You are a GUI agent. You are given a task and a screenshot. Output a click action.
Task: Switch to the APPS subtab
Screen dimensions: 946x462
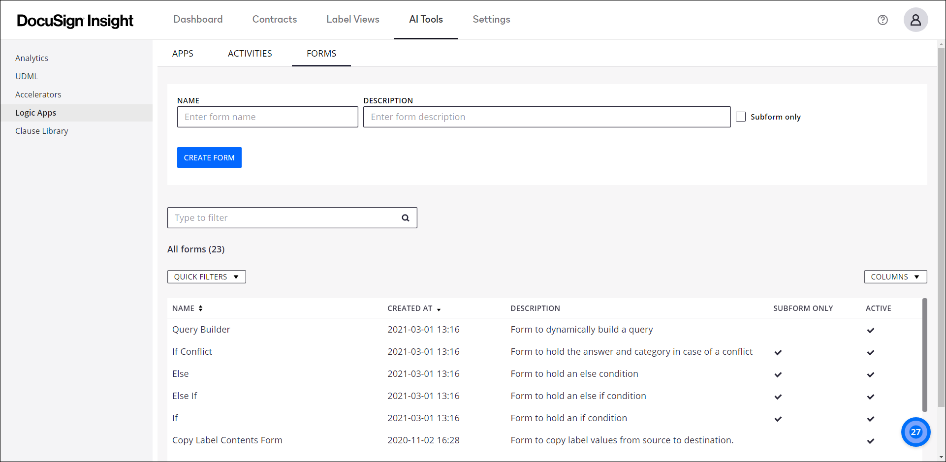click(183, 53)
